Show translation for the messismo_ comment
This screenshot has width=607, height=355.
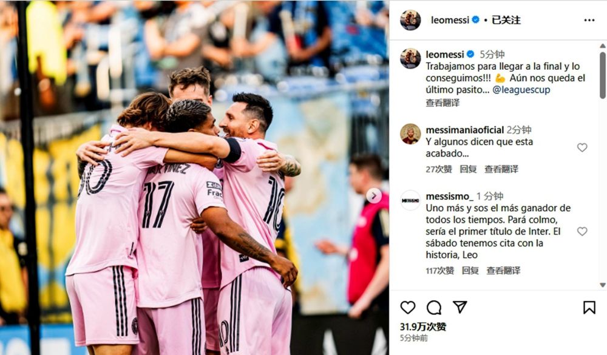coord(503,271)
